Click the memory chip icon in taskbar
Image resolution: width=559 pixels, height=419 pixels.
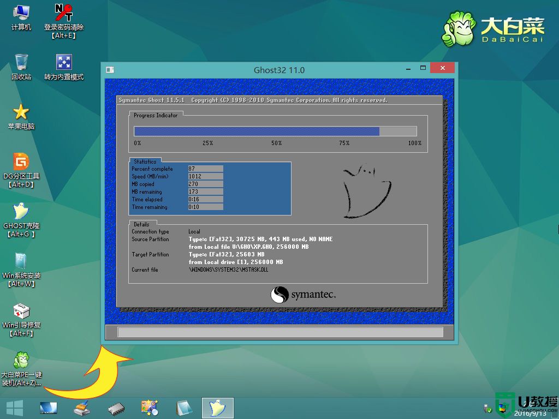pyautogui.click(x=116, y=408)
